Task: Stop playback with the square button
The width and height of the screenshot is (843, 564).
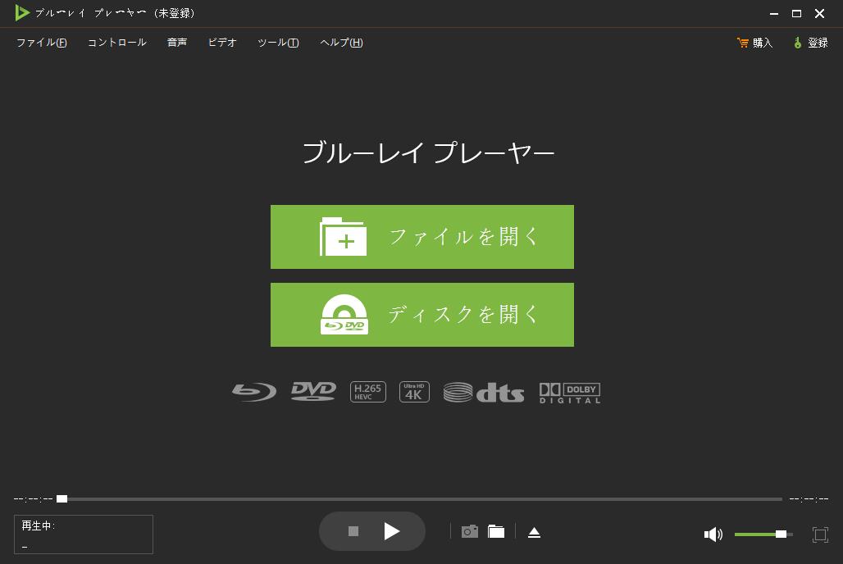Action: [353, 531]
